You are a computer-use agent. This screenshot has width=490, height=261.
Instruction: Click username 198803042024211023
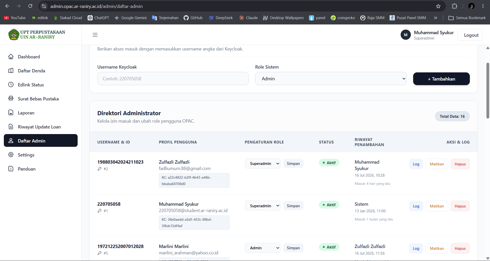pos(120,162)
